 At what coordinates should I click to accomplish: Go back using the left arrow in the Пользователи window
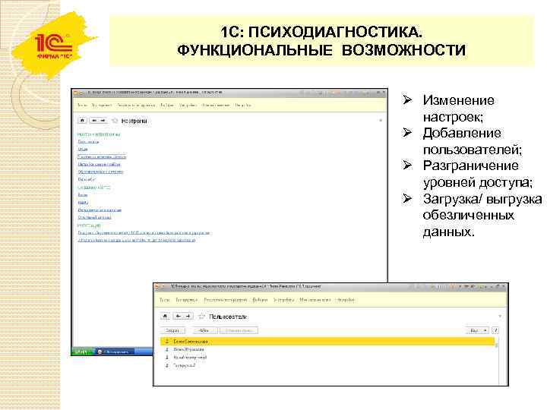178,316
